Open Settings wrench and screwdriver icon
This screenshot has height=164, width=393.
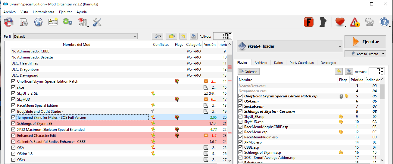coord(97,22)
